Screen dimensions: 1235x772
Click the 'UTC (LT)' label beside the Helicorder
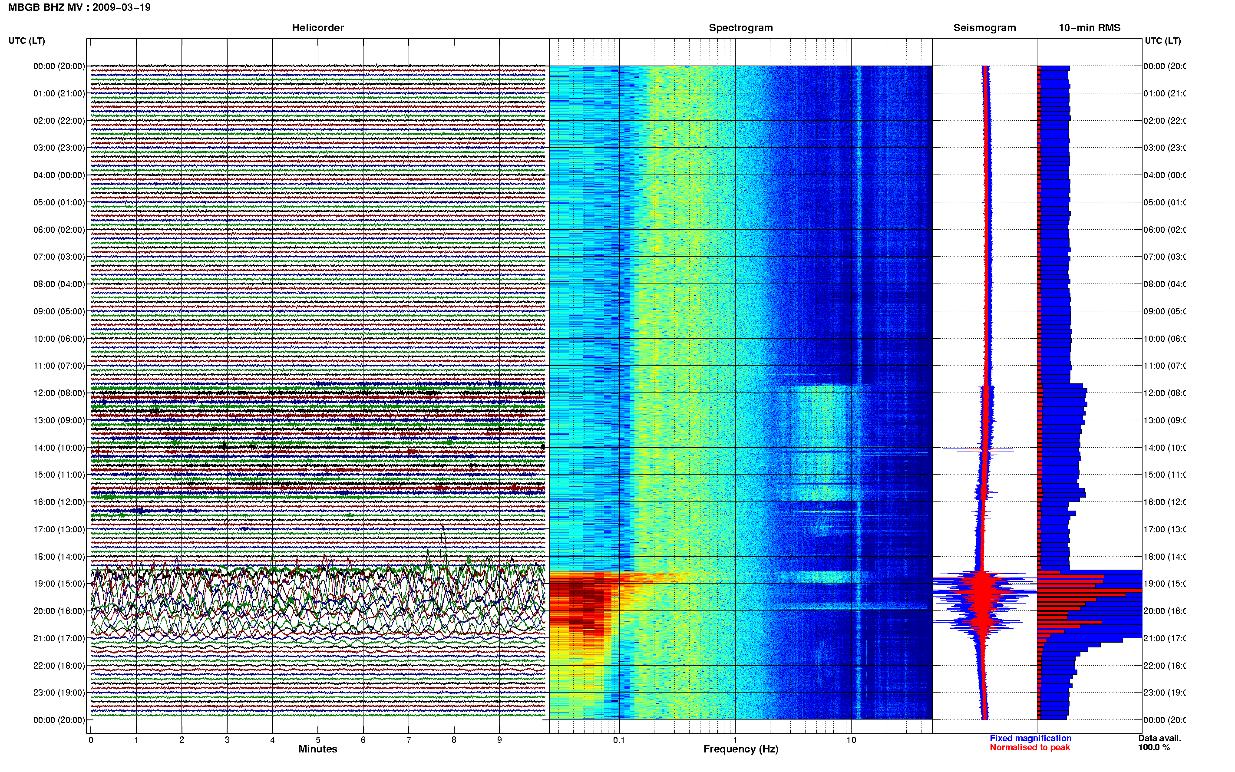[26, 41]
